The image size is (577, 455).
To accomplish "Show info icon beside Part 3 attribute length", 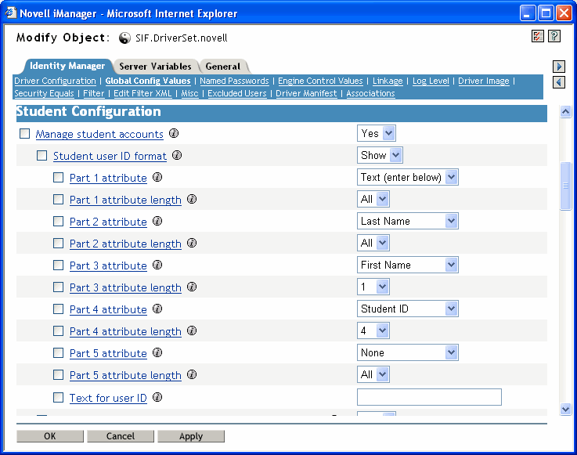I will point(192,287).
